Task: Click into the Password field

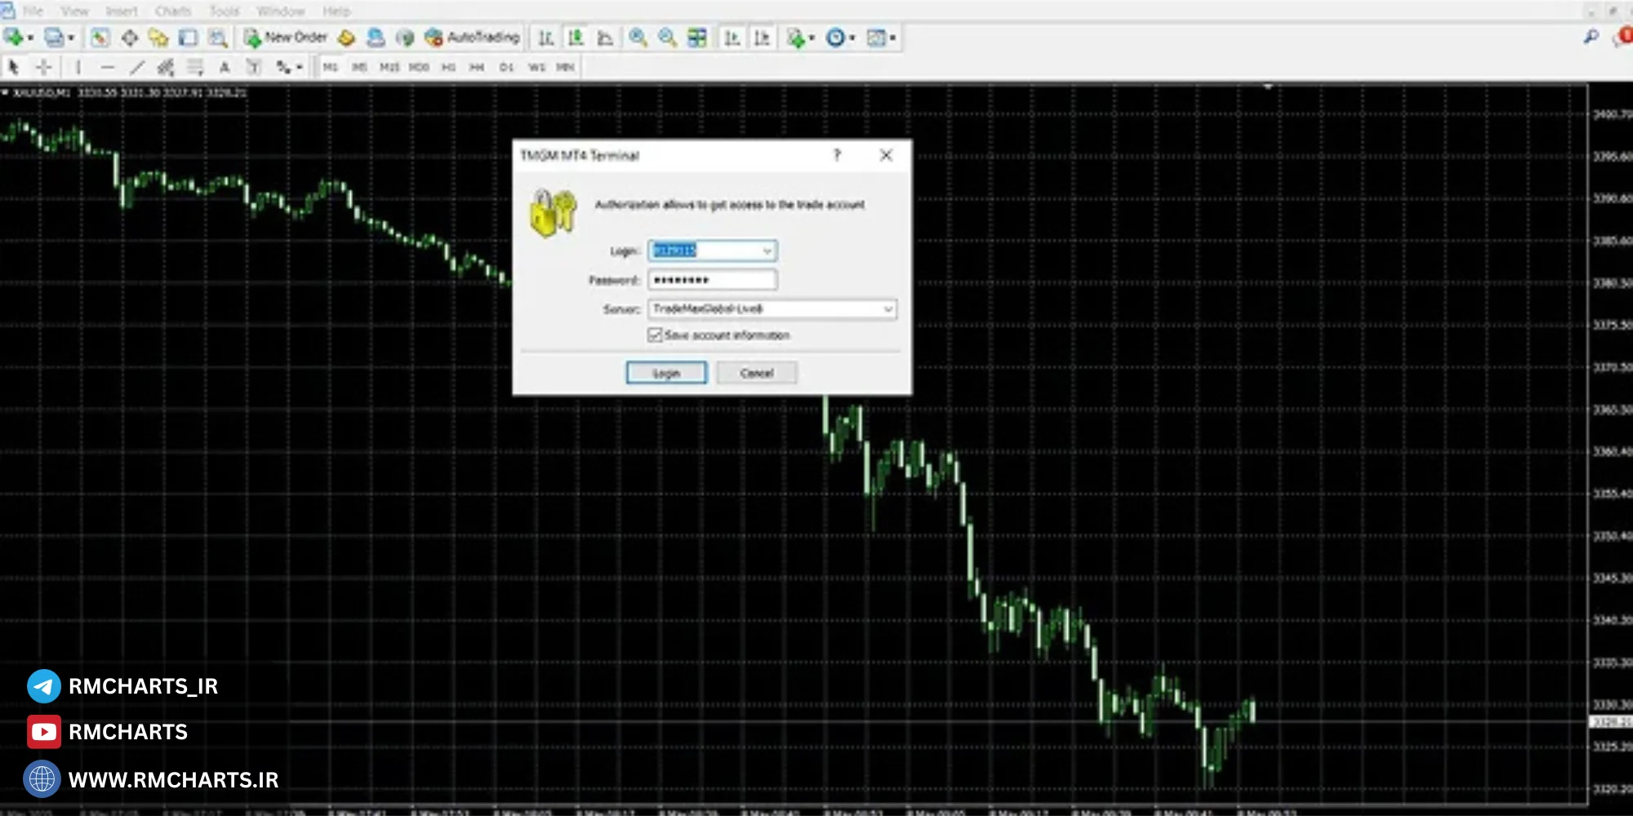Action: pos(712,280)
